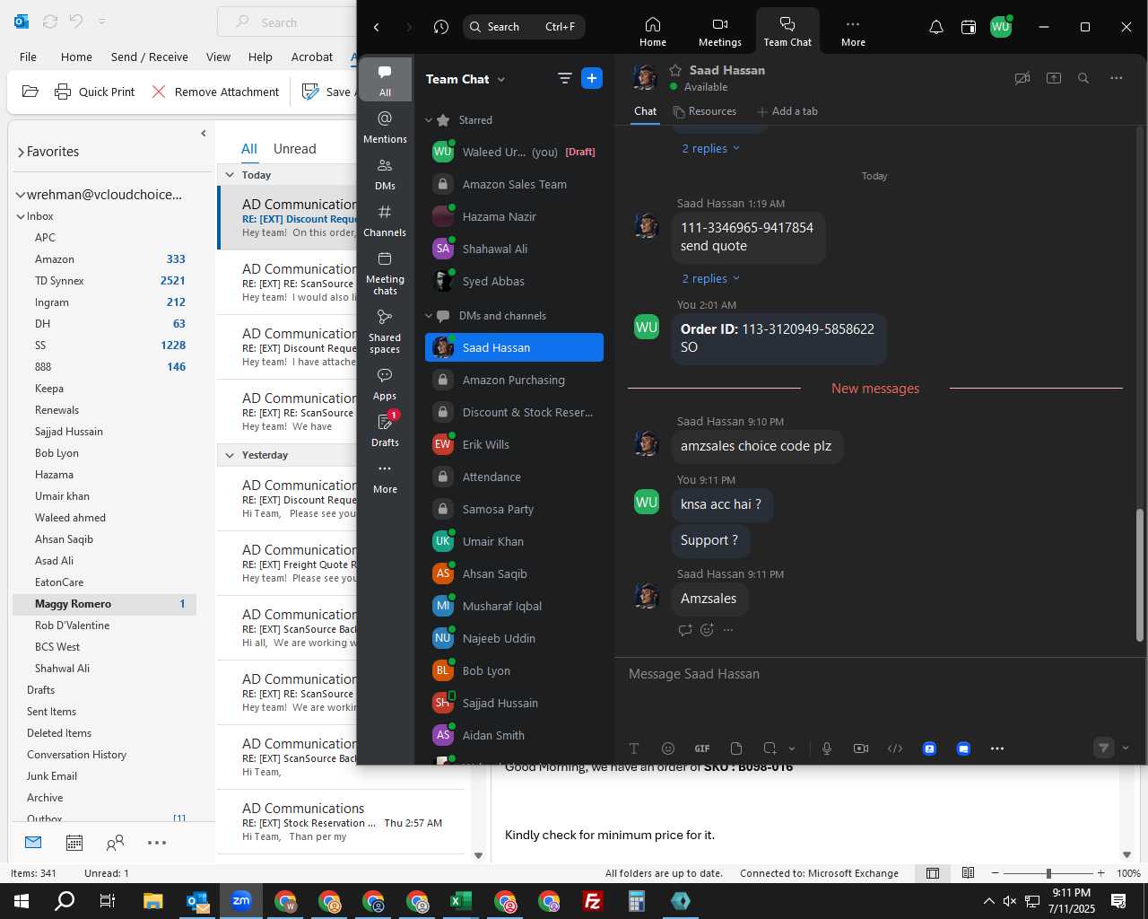Click in the Message Saad Hassan input field

(879, 674)
